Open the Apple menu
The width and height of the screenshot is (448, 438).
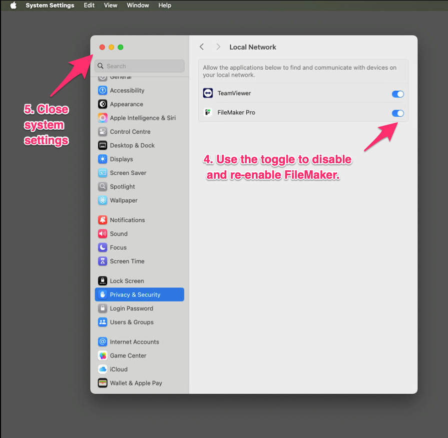14,6
